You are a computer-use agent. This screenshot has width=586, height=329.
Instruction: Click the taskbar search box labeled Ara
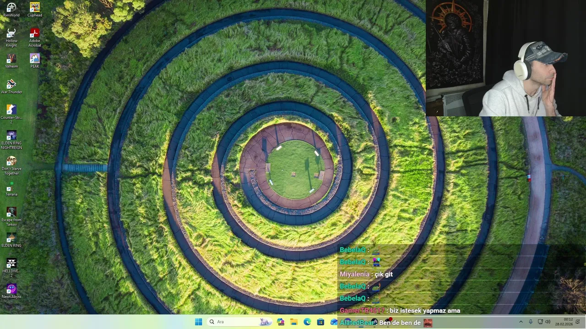[x=239, y=322]
